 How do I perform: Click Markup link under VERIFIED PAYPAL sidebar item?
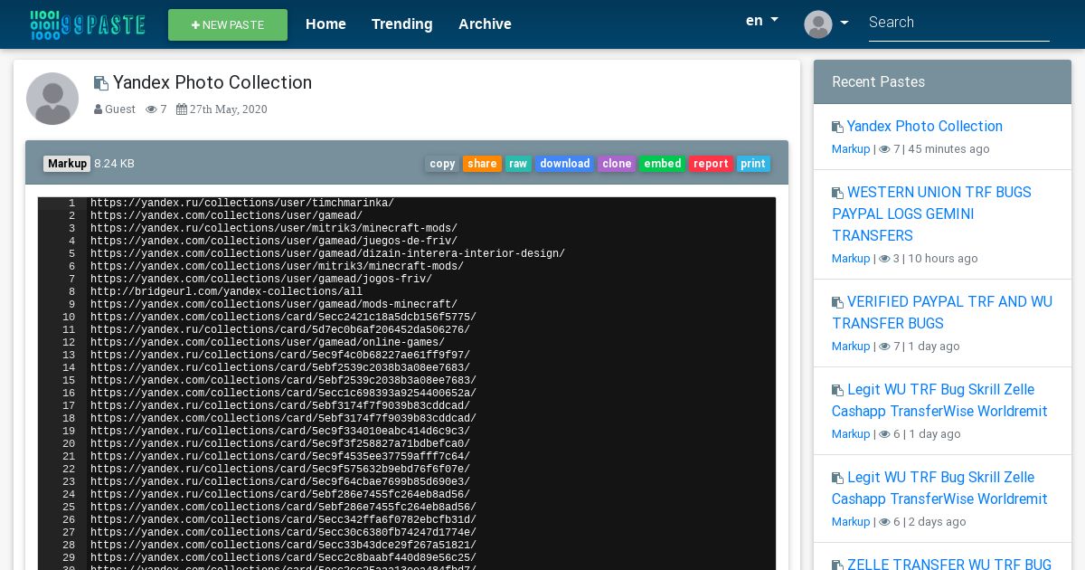851,347
